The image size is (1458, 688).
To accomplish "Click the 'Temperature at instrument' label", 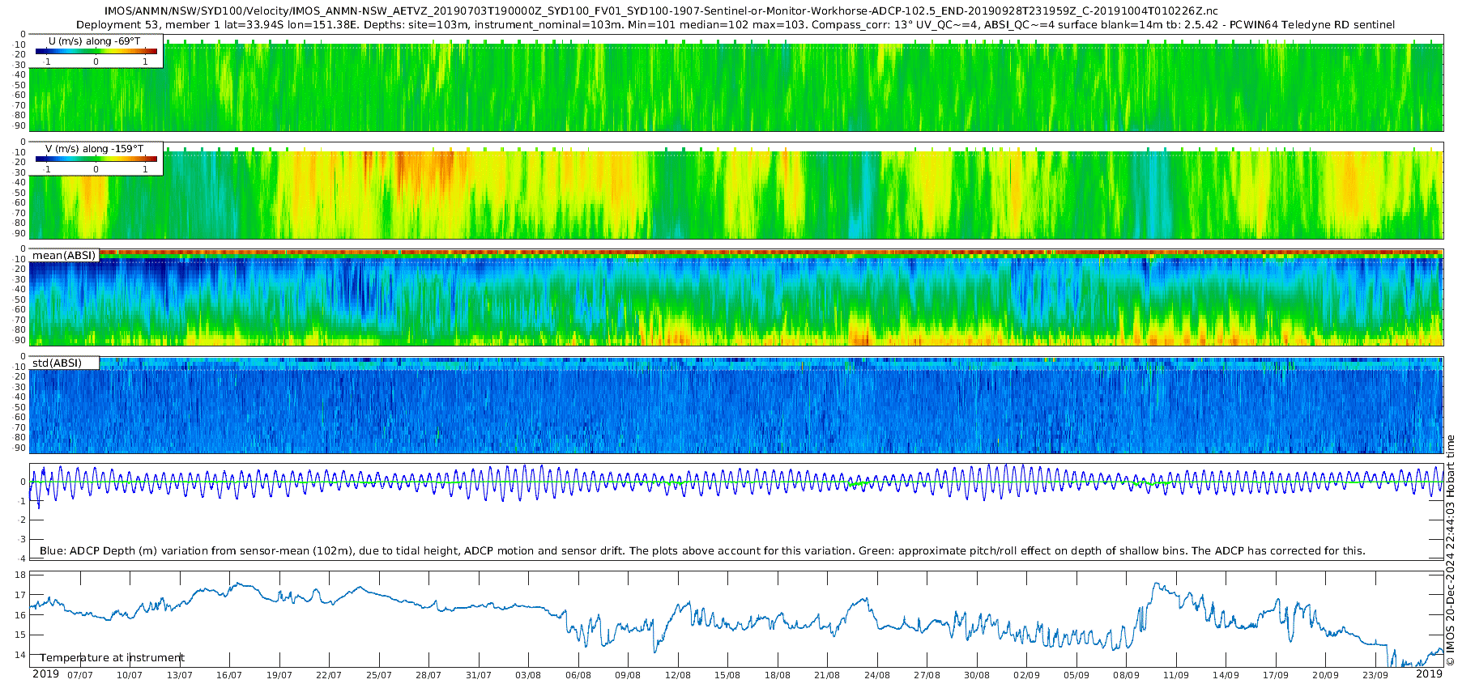I will (112, 658).
